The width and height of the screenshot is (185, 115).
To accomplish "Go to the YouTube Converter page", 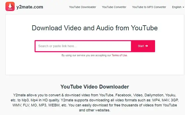I will (114, 7).
